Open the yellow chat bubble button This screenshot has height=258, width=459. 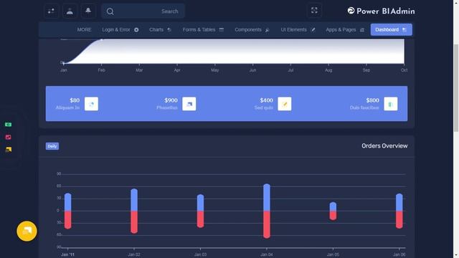pyautogui.click(x=27, y=231)
